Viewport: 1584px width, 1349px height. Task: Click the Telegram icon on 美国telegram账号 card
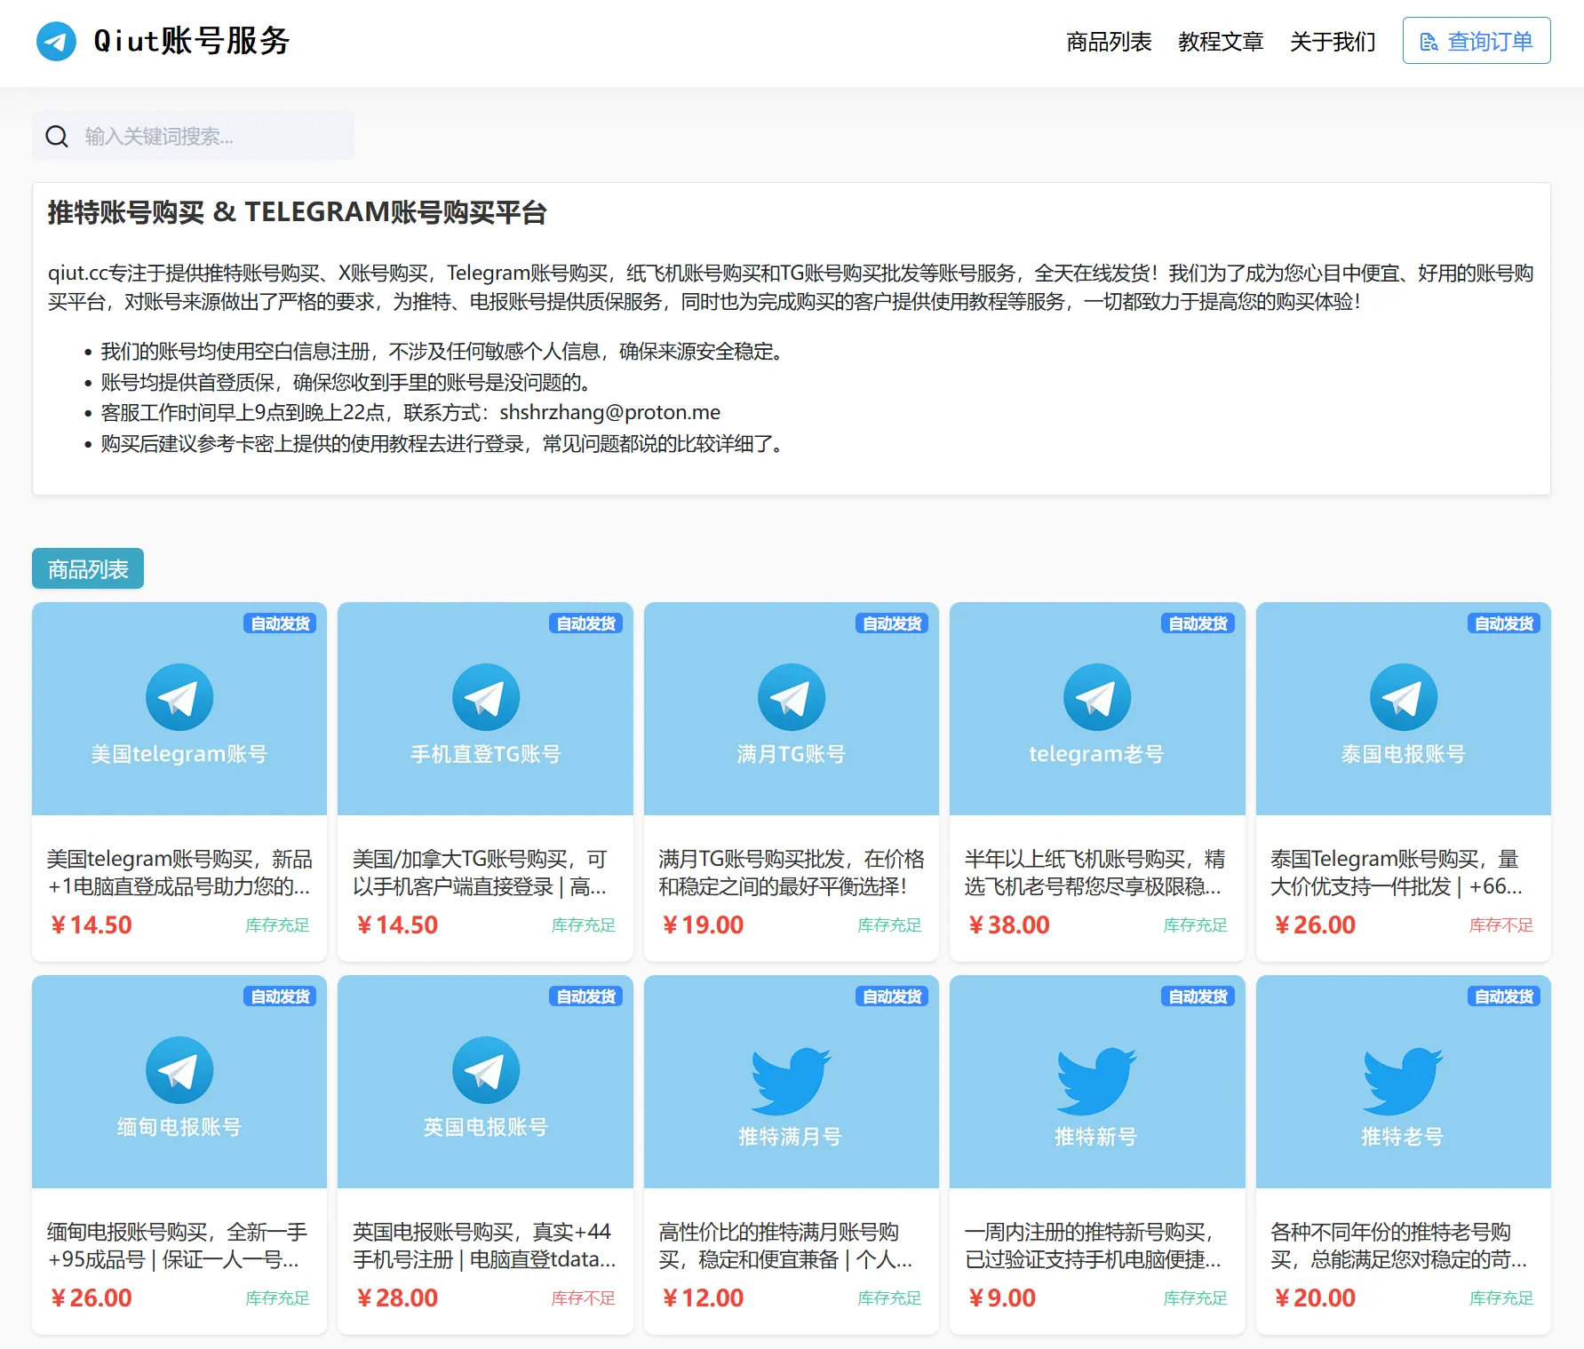(179, 696)
